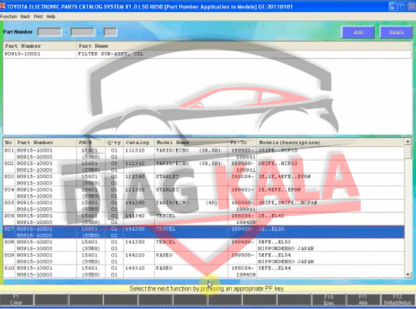416x309 pixels.
Task: Click the results list scrollbar thumb
Action: point(408,152)
